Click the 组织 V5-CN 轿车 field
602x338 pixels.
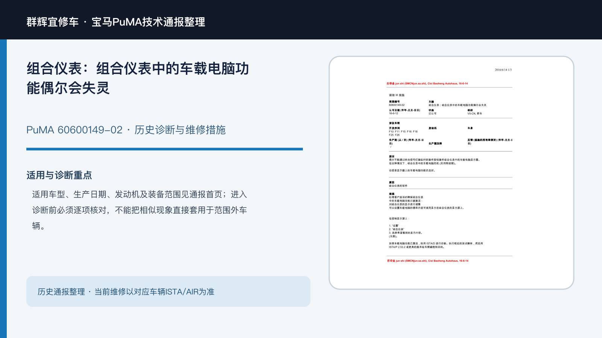pyautogui.click(x=475, y=112)
